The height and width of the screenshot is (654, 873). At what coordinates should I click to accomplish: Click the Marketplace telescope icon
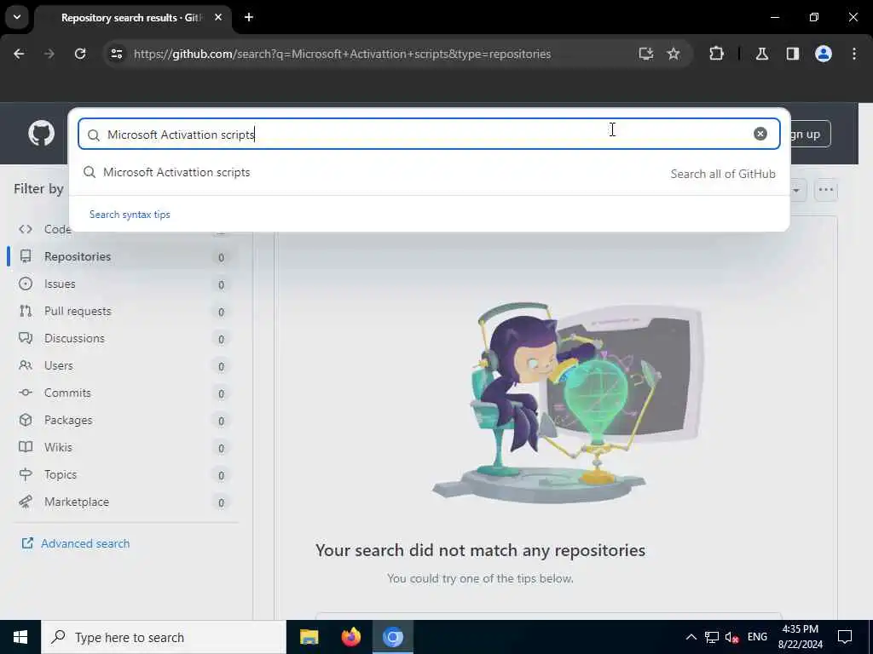coord(26,502)
